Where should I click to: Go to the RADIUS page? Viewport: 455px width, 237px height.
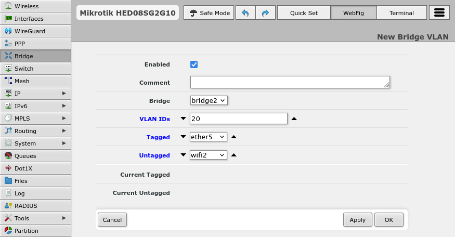coord(25,206)
